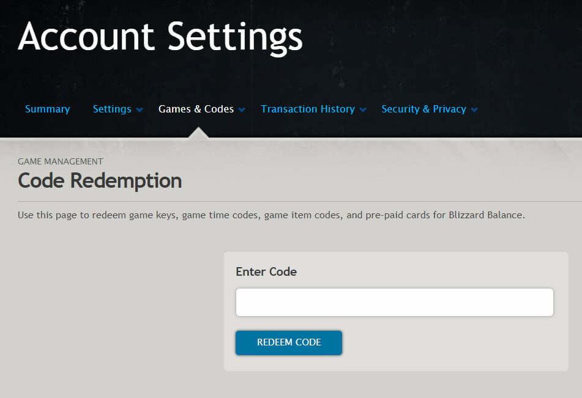Click the Account Settings page title
Screen dimensions: 582x398
tap(160, 37)
